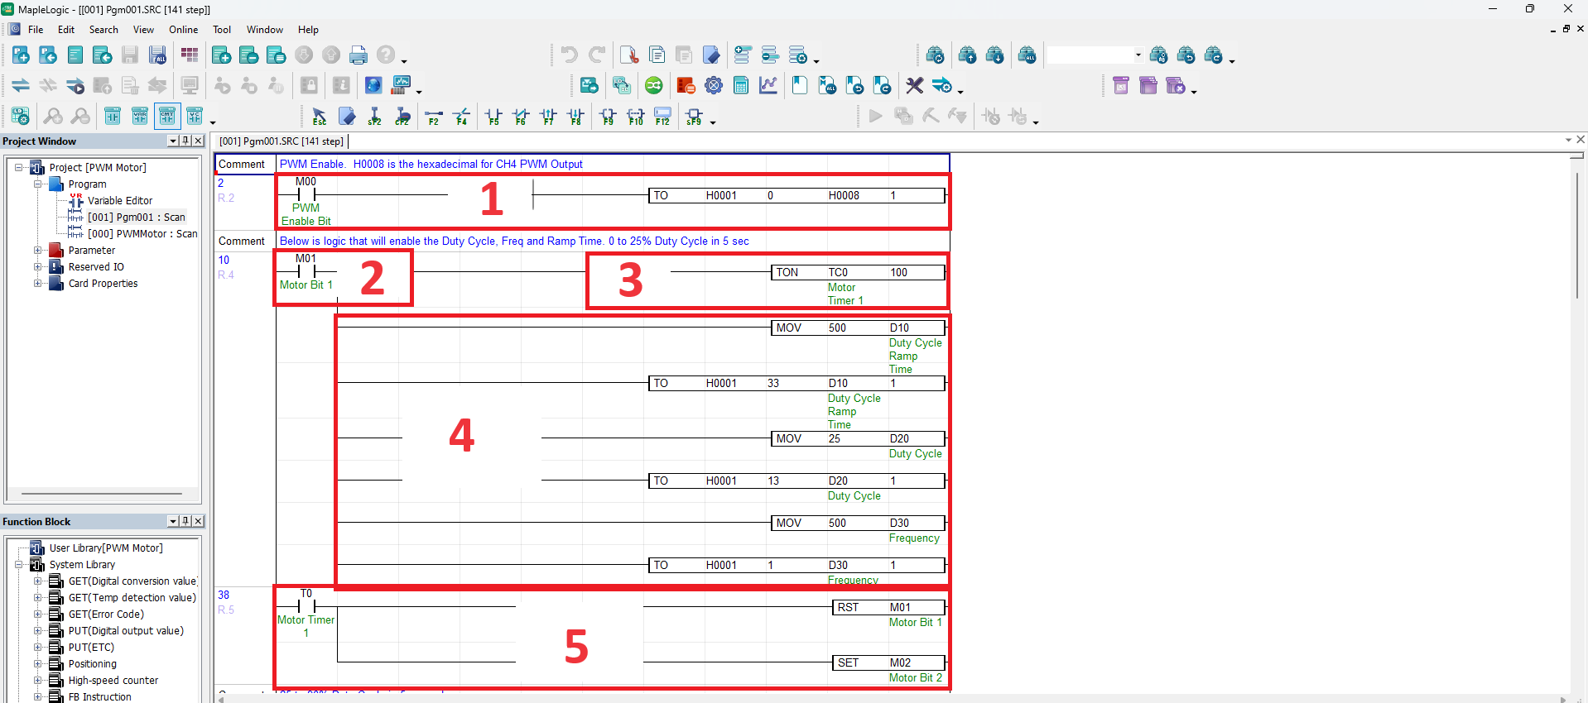Screen dimensions: 1588x703
Task: Click the Print icon in toolbar
Action: tap(358, 55)
